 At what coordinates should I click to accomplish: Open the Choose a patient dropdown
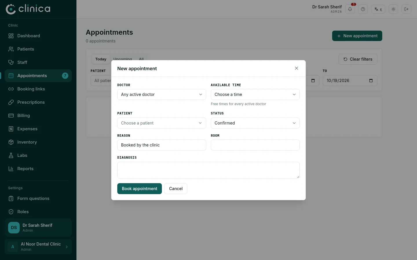(x=162, y=123)
